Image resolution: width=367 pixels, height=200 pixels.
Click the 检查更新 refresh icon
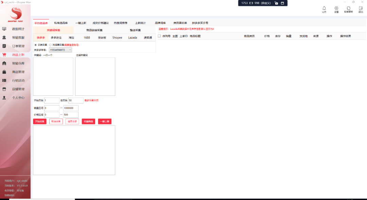349,8
